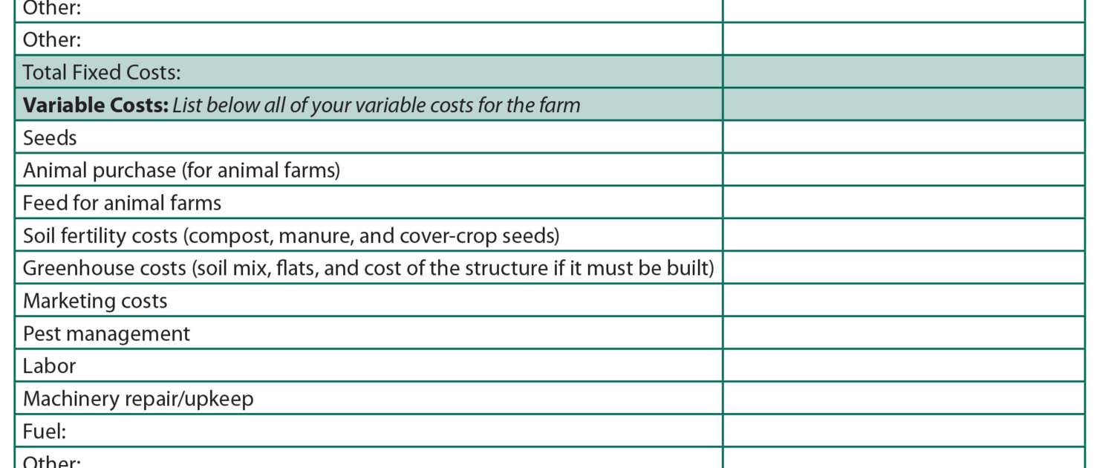Viewport: 1114px width, 468px height.
Task: Select the Feed for animal farms amount cell
Action: pos(903,203)
